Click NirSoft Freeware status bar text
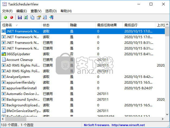This screenshot has height=128, width=170. pos(97,125)
